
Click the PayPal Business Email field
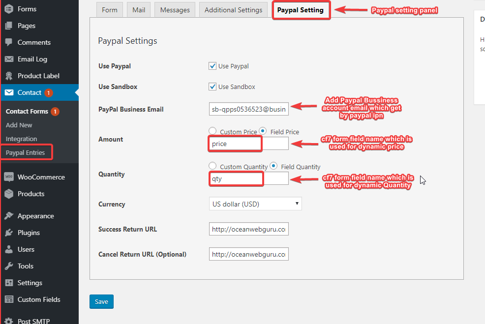tap(248, 109)
